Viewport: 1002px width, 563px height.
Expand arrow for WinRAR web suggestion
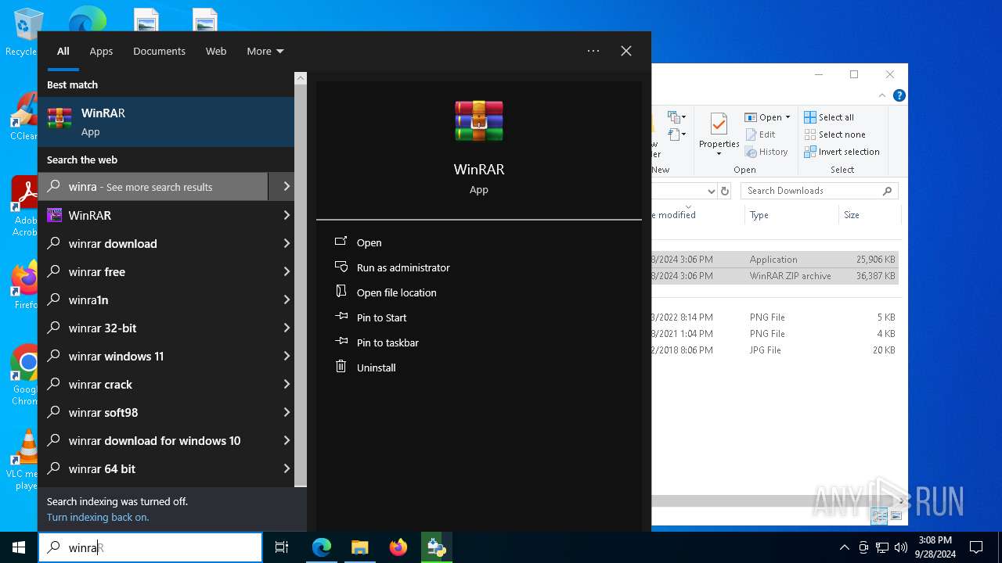[x=287, y=215]
